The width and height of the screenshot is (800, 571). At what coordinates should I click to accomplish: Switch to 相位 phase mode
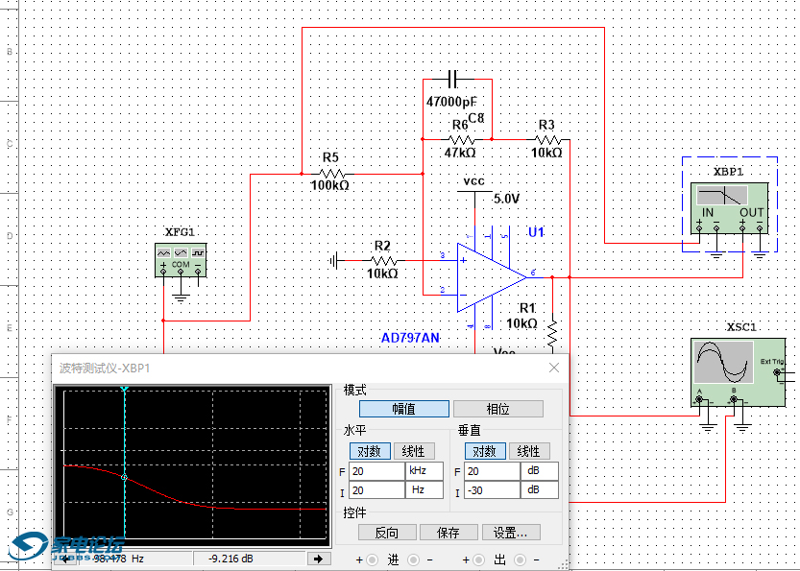(x=497, y=409)
